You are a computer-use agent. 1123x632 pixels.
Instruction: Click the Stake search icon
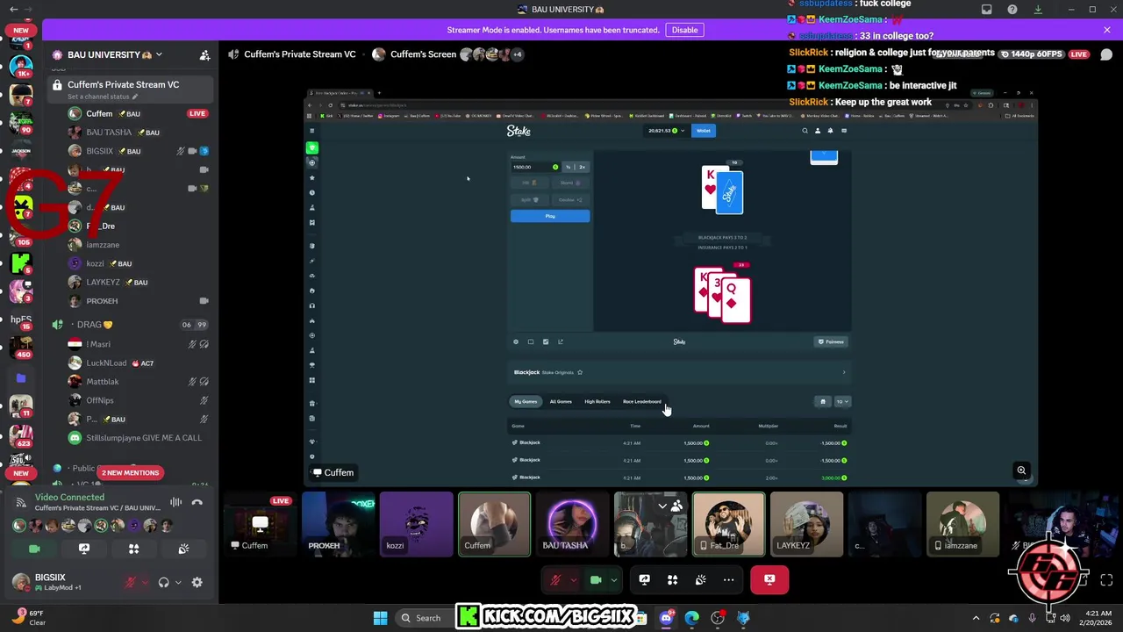pyautogui.click(x=805, y=131)
